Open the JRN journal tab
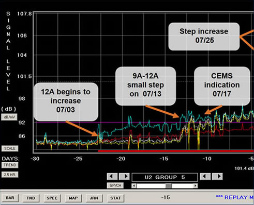The width and height of the screenshot is (254, 205). click(94, 198)
